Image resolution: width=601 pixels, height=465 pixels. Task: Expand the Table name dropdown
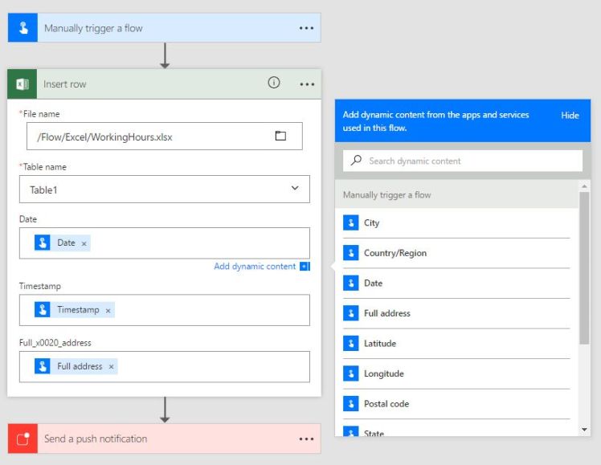pos(294,189)
